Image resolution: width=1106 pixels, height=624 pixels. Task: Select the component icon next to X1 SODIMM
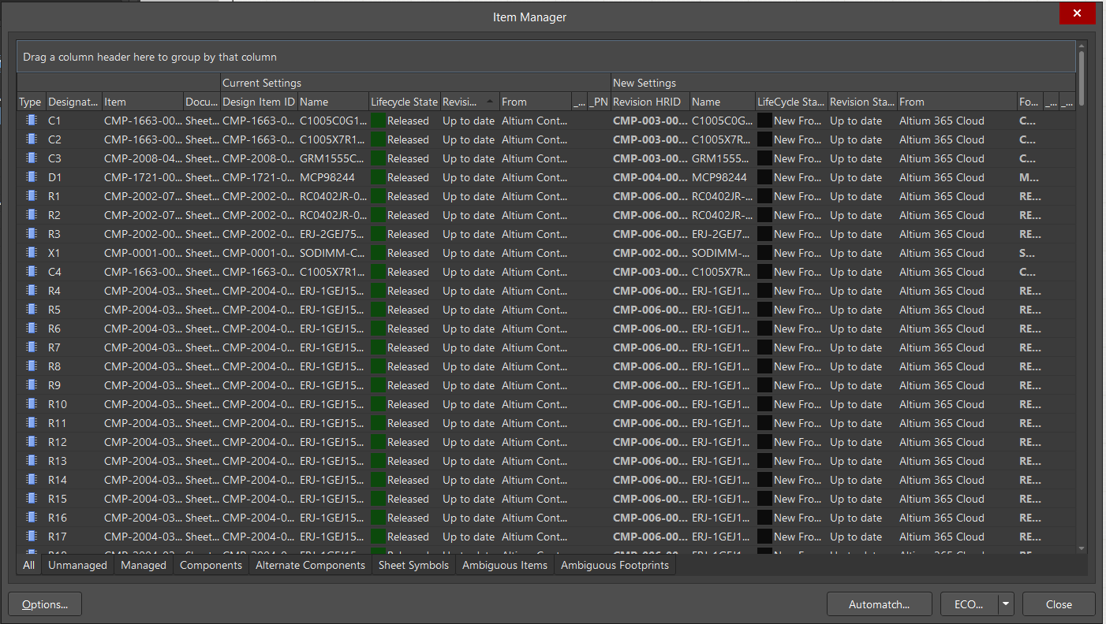click(x=30, y=253)
